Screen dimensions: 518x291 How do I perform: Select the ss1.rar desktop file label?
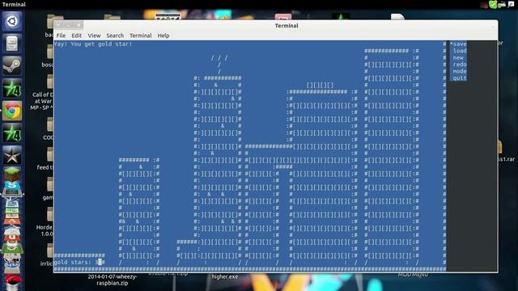pyautogui.click(x=507, y=159)
